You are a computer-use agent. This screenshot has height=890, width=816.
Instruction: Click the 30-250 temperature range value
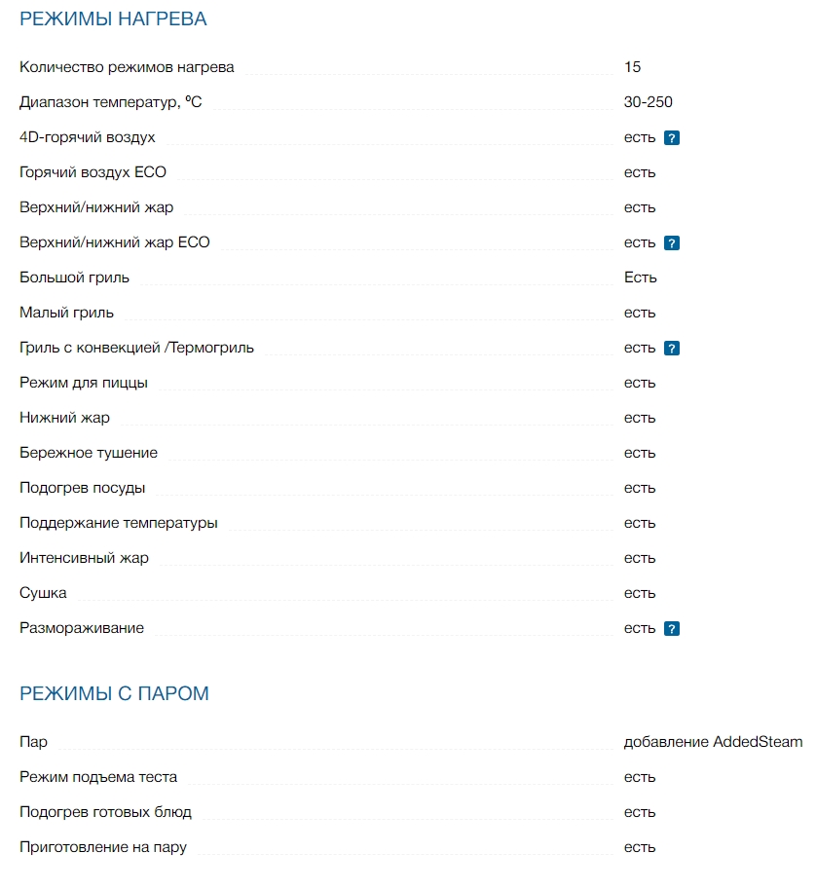649,102
